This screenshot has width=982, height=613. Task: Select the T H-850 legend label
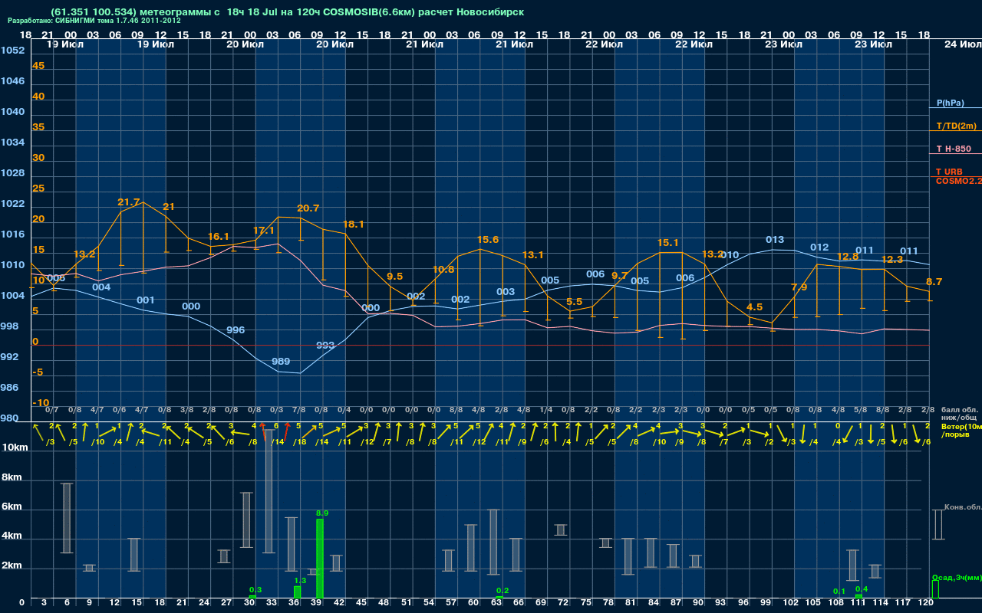(954, 149)
